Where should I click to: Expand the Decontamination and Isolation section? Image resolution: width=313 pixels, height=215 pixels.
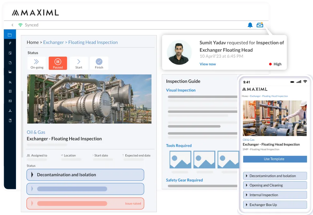[x=85, y=175]
